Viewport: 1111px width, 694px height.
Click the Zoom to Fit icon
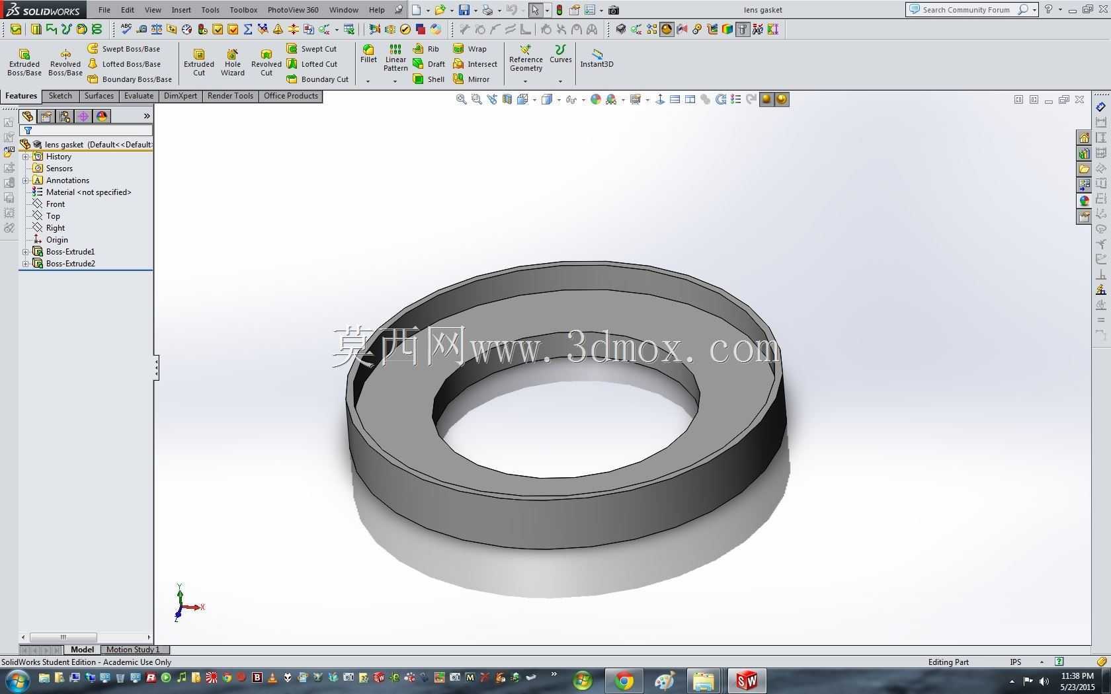pyautogui.click(x=462, y=99)
